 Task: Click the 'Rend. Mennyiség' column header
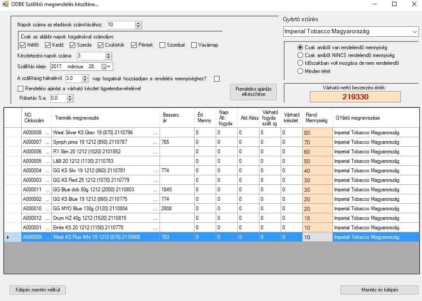[x=317, y=118]
